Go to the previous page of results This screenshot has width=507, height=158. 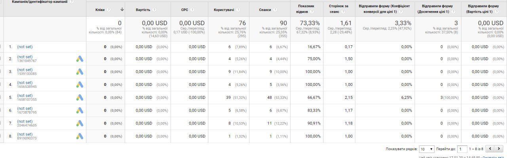[x=490, y=149]
